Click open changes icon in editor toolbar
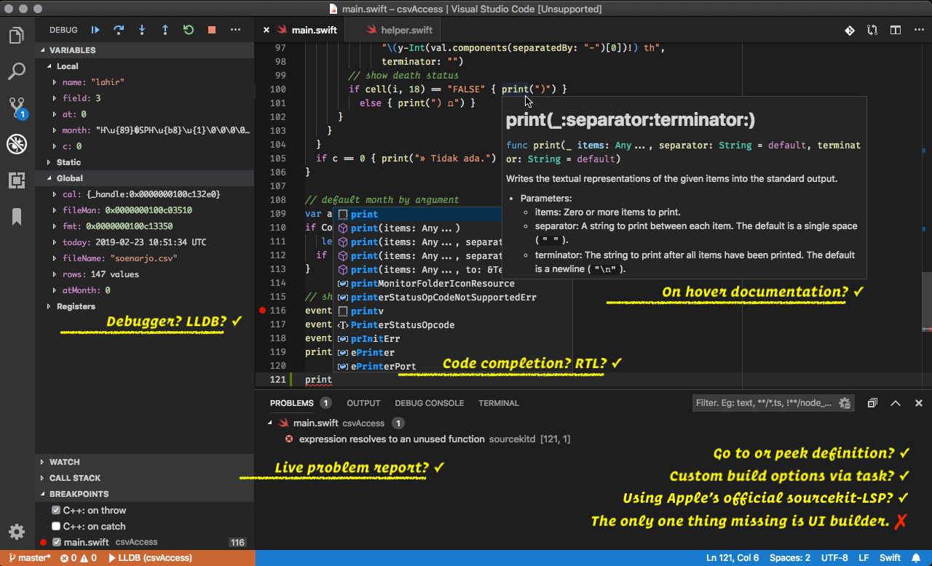 tap(872, 30)
